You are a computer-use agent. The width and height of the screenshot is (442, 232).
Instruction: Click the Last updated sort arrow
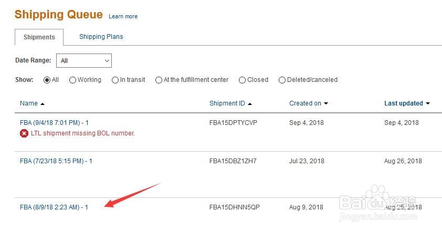[x=428, y=103]
